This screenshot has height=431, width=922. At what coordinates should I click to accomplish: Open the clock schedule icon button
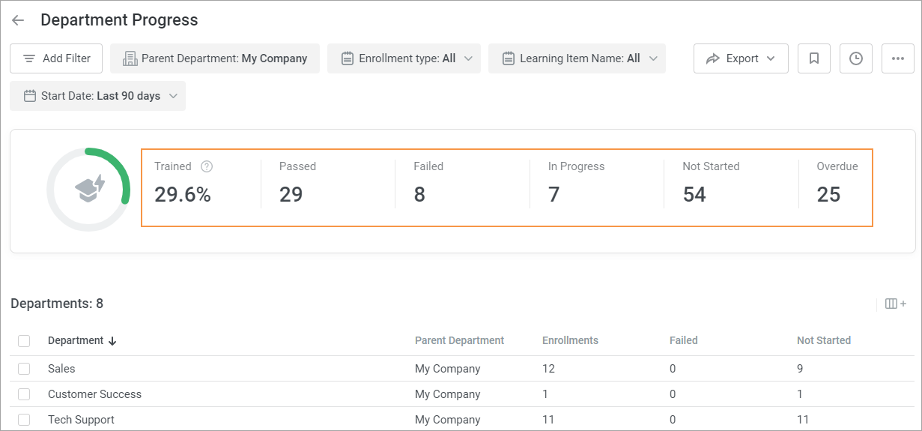[856, 58]
